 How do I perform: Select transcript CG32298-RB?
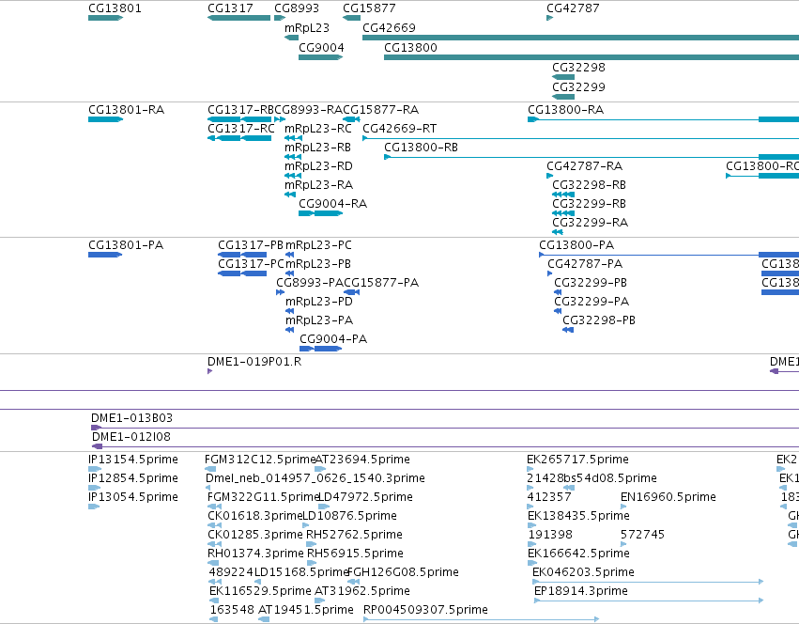589,185
